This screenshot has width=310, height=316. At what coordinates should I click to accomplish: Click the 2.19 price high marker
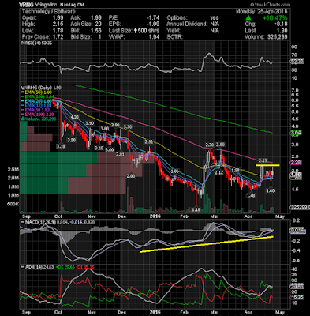pos(263,160)
